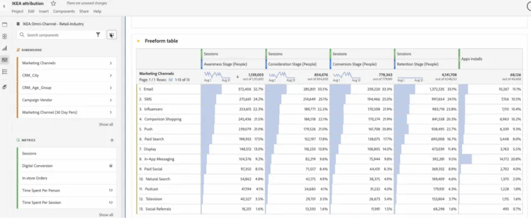Select the Paid Search row label
Screen dimensions: 531x218
pyautogui.click(x=154, y=139)
